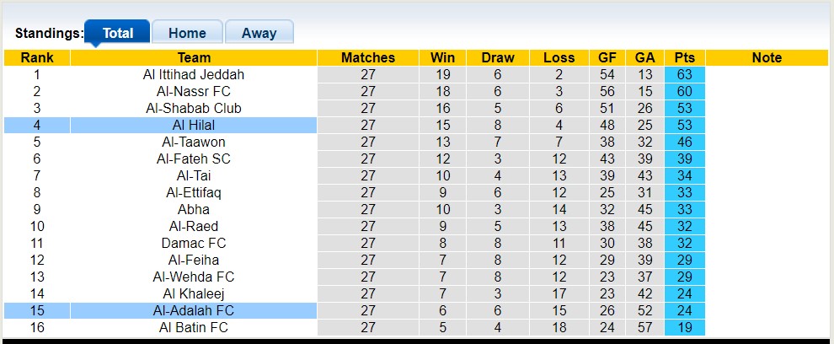Viewport: 834px width, 344px height.
Task: Select the Away standings tab
Action: pyautogui.click(x=259, y=33)
